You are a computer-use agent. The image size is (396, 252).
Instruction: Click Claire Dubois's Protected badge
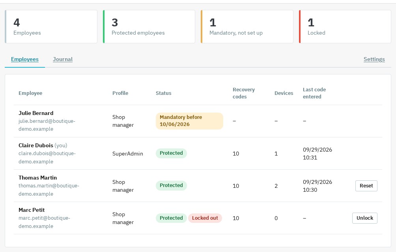171,153
